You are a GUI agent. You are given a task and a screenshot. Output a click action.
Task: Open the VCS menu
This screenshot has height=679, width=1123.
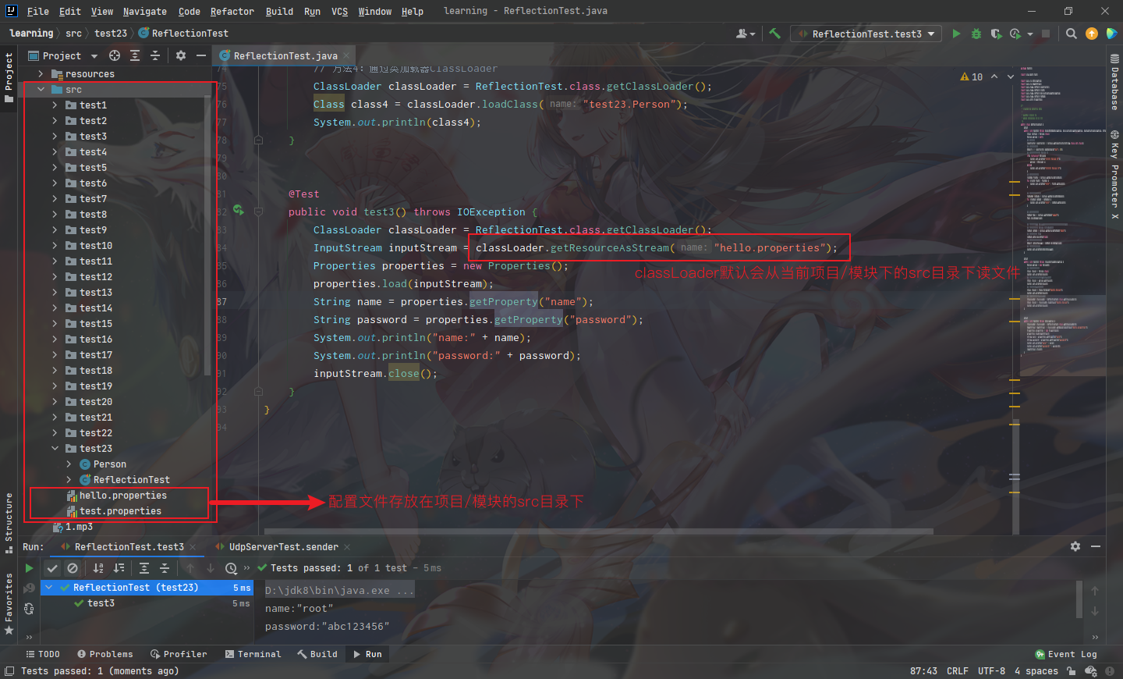(x=339, y=12)
